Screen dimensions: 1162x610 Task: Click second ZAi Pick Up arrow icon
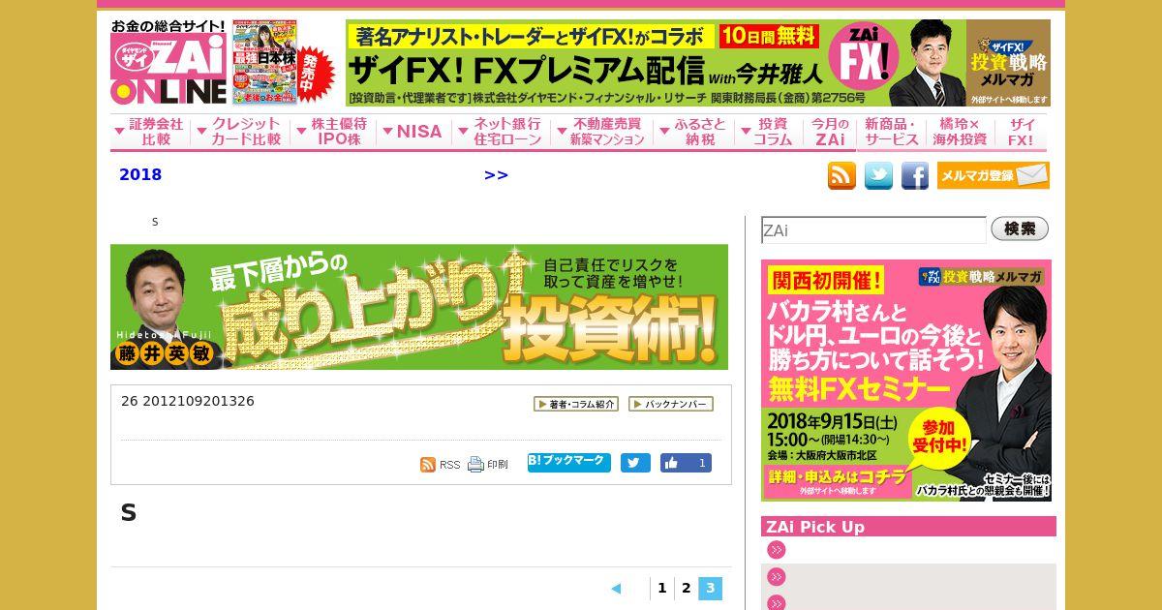tap(776, 577)
